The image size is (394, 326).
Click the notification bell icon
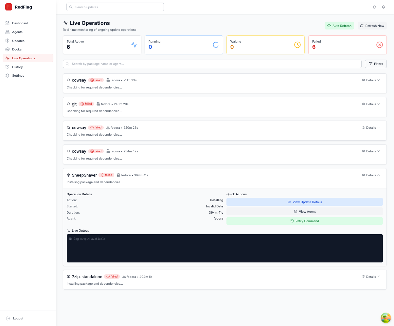pyautogui.click(x=383, y=7)
